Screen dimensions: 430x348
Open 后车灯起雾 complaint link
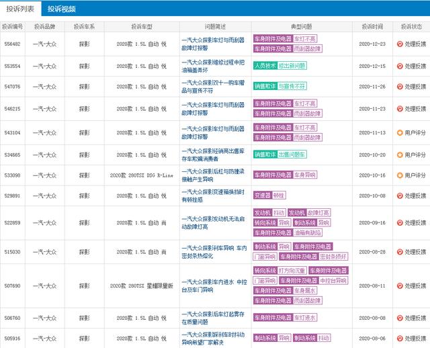pos(213,318)
